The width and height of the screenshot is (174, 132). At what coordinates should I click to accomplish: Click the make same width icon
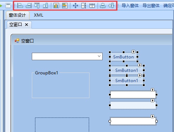tap(92, 6)
